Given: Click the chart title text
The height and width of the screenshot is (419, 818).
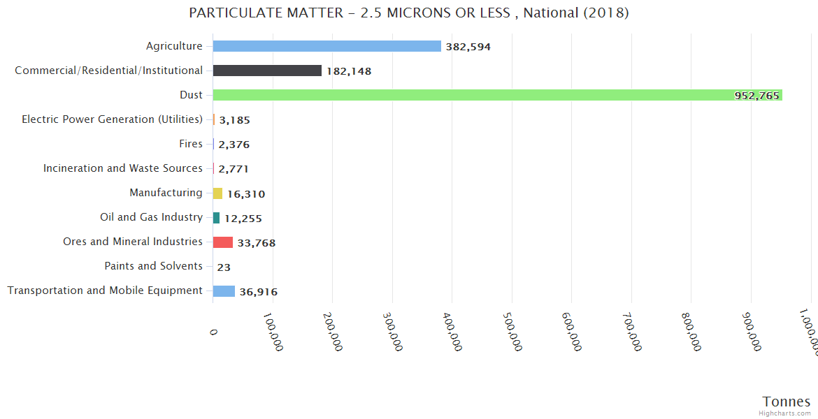Looking at the screenshot, I should point(409,13).
